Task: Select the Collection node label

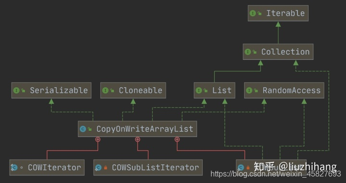Action: tap(285, 52)
